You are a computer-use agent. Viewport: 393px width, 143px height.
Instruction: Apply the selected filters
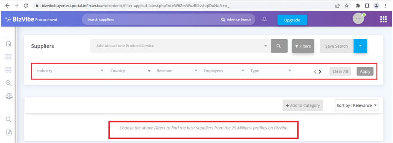tap(365, 71)
